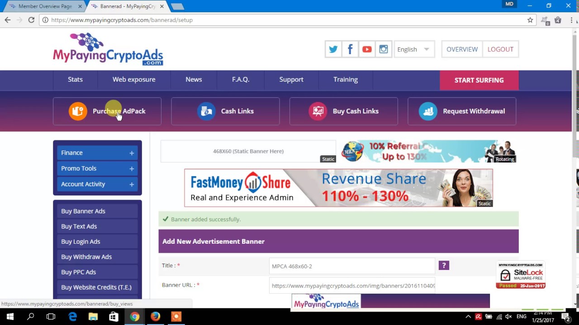The width and height of the screenshot is (579, 325).
Task: Open Buy PPC Ads sidebar link
Action: [x=97, y=272]
